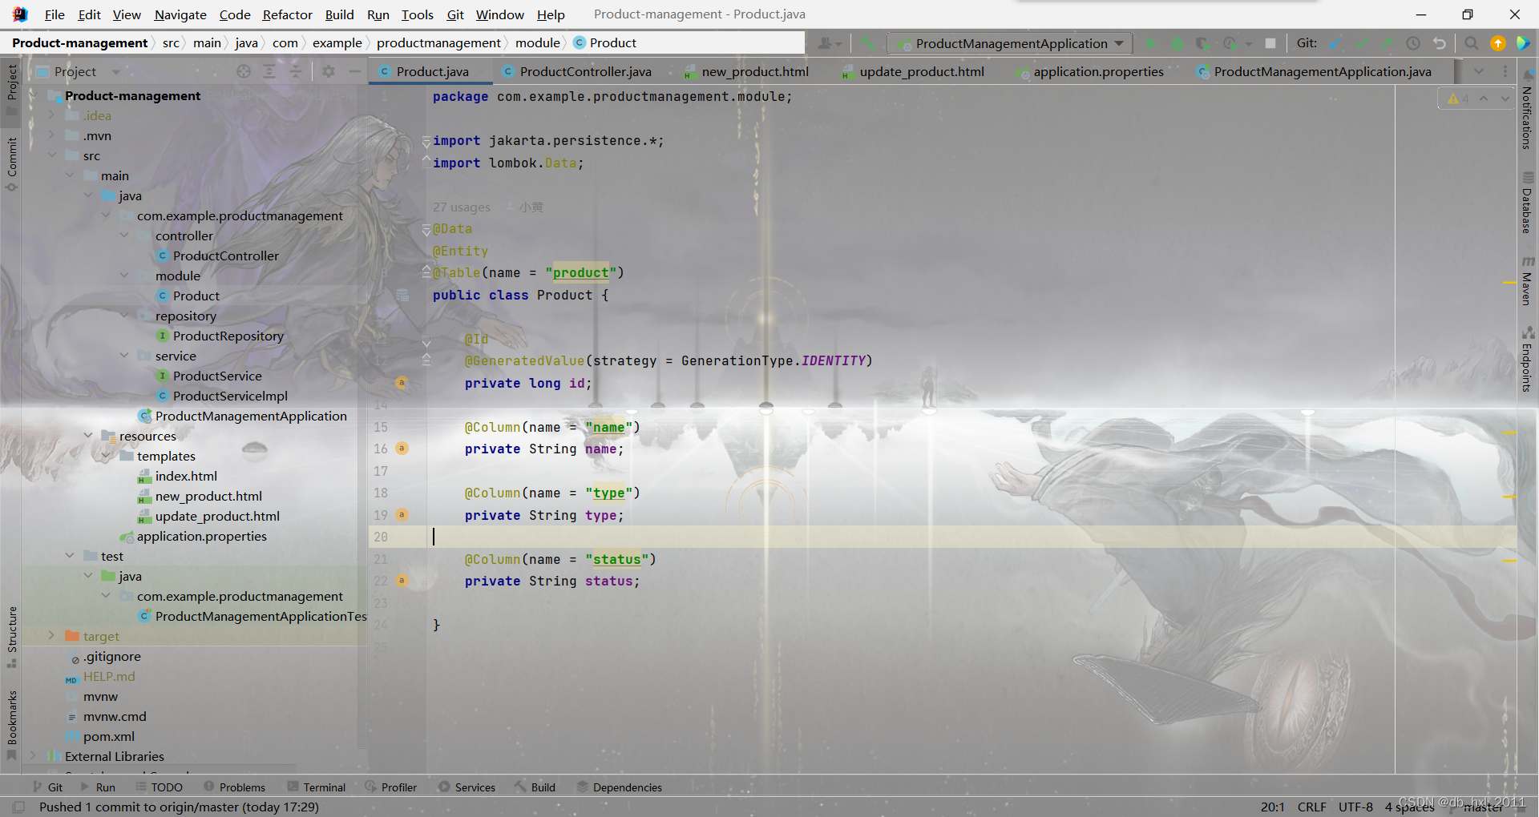1539x817 pixels.
Task: Start debugging with the bug icon
Action: click(1177, 43)
